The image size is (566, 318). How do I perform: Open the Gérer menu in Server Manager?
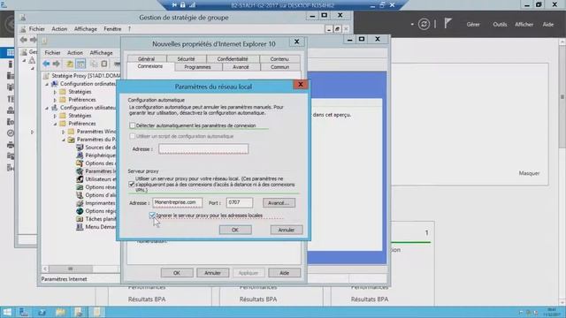pos(473,25)
